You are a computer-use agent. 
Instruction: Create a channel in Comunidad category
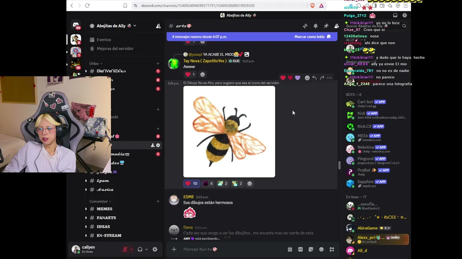click(158, 201)
